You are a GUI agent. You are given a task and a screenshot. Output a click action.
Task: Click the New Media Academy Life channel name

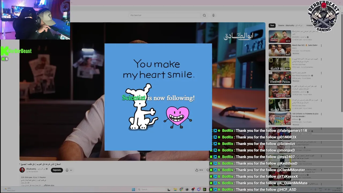301,76
